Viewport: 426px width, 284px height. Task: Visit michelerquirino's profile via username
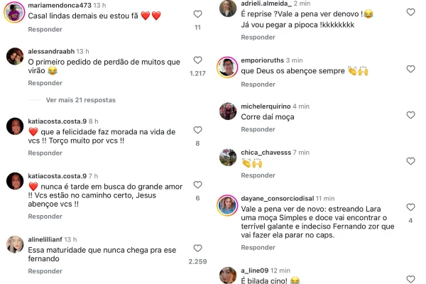click(266, 106)
